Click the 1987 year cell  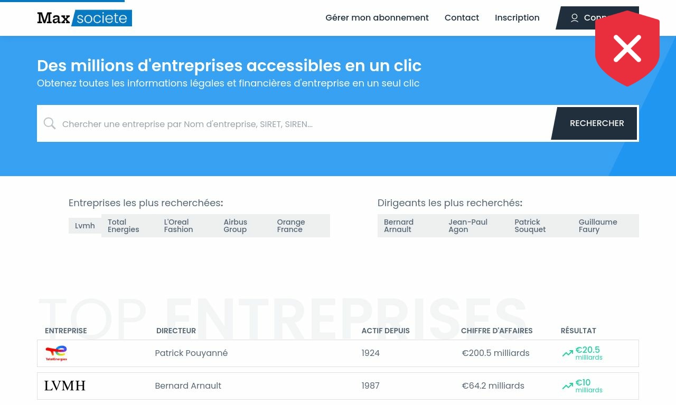(x=371, y=386)
